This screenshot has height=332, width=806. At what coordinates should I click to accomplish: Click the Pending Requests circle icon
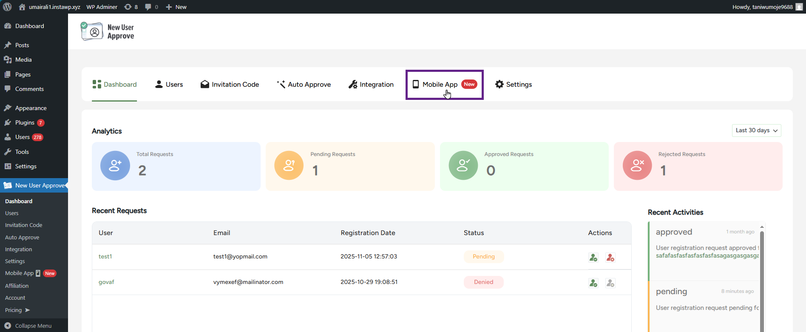(289, 166)
